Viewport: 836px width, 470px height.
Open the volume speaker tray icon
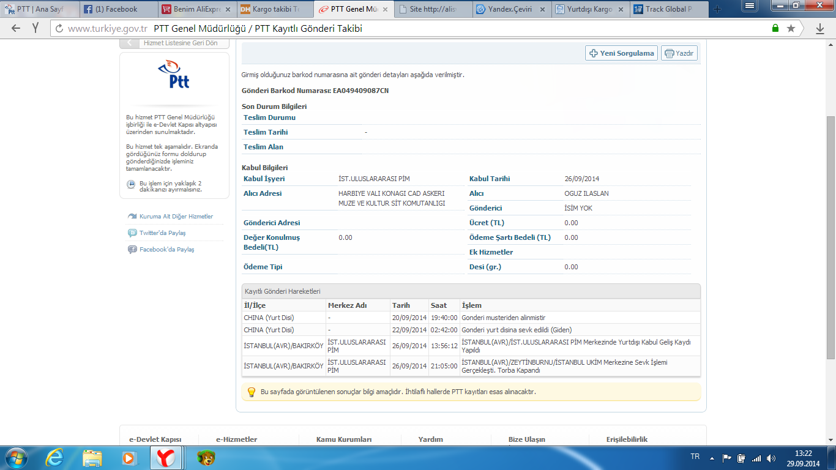coord(771,458)
